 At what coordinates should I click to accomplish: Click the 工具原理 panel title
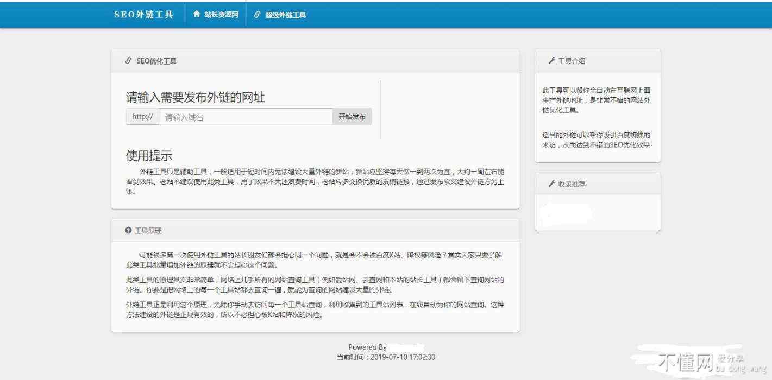click(148, 231)
